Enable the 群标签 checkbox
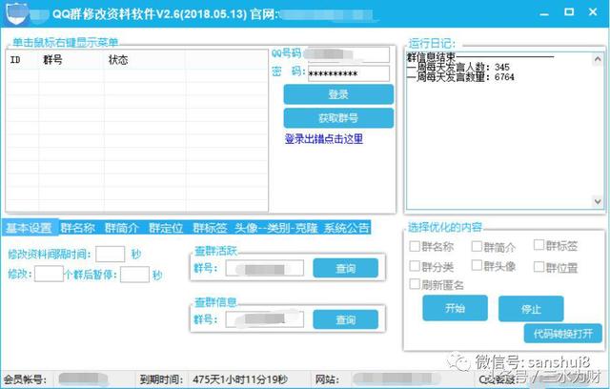610x389 pixels. pyautogui.click(x=539, y=245)
